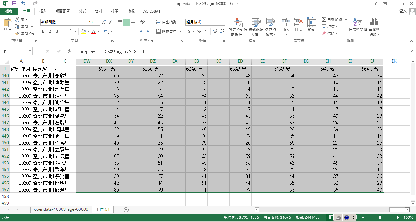
Task: Toggle Bold formatting button
Action: click(43, 31)
